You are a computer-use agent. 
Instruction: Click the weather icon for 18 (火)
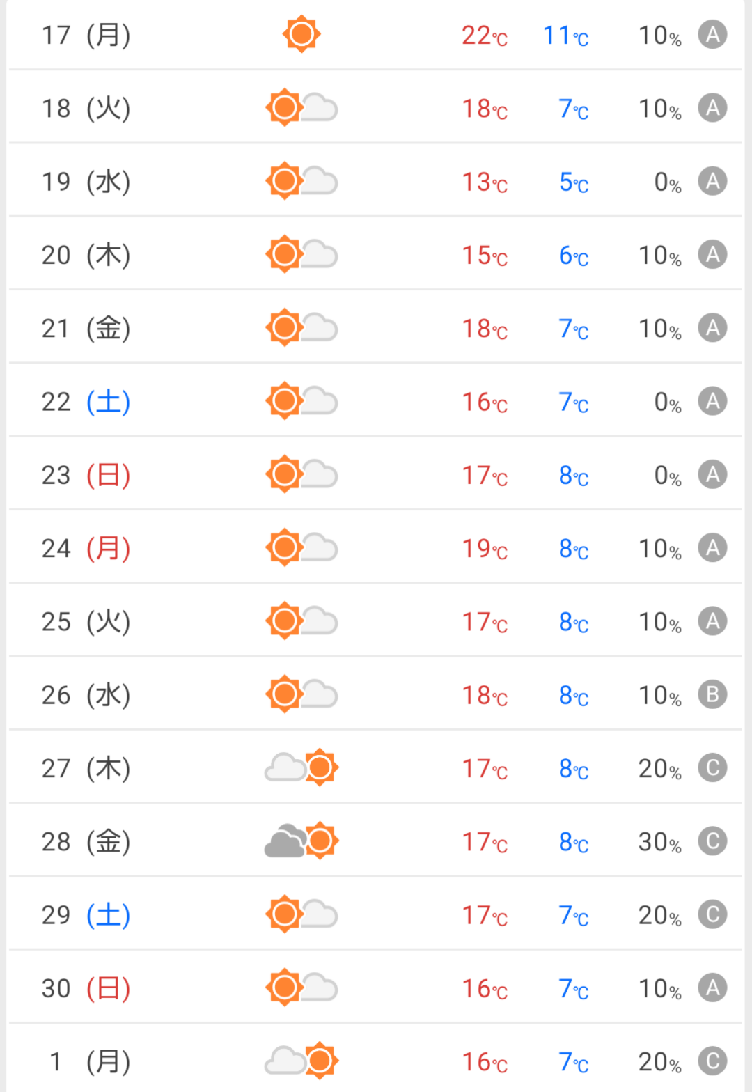(x=301, y=108)
